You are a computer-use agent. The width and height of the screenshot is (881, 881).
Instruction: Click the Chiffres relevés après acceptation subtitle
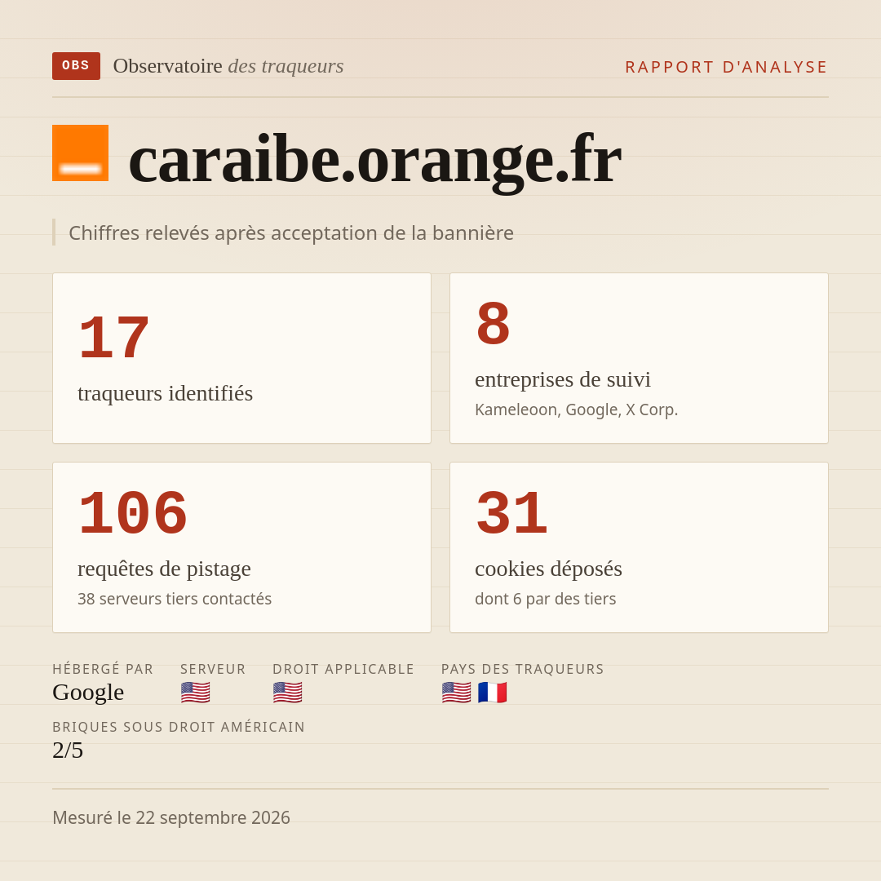pyautogui.click(x=291, y=232)
